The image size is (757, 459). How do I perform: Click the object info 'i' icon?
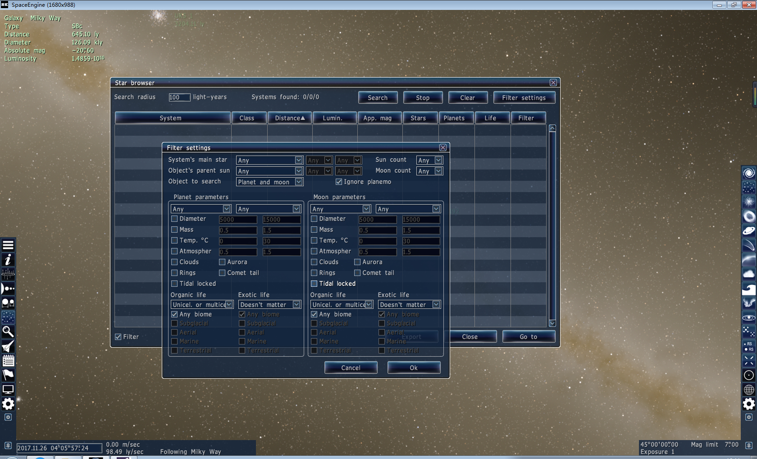8,260
